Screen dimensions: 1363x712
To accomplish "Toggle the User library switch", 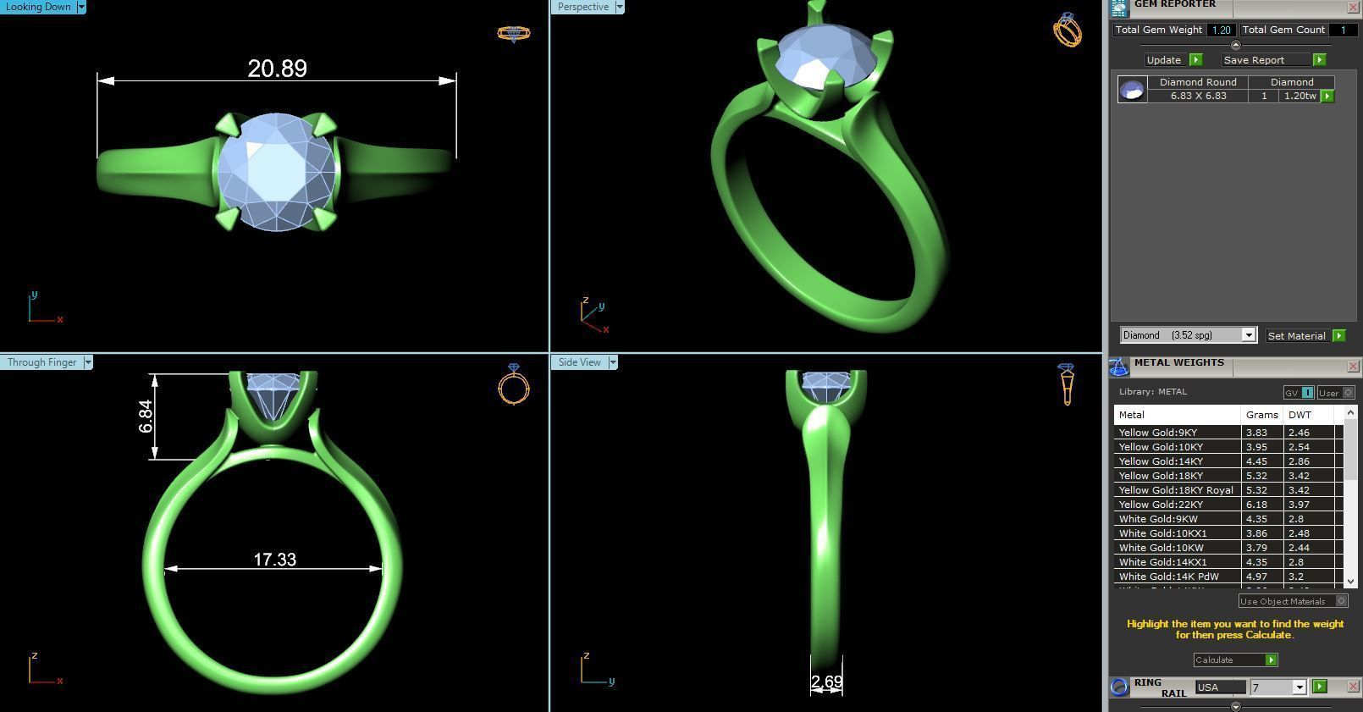I will point(1337,393).
